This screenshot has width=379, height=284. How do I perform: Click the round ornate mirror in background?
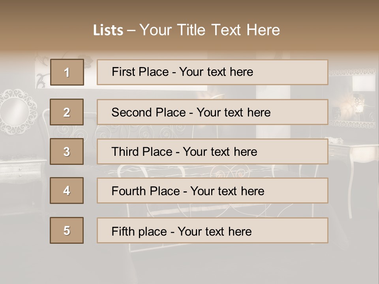pyautogui.click(x=17, y=106)
